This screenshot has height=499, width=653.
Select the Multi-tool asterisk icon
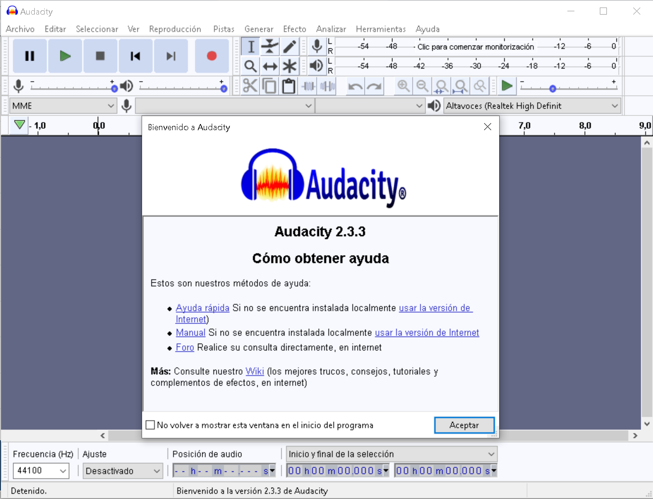289,66
